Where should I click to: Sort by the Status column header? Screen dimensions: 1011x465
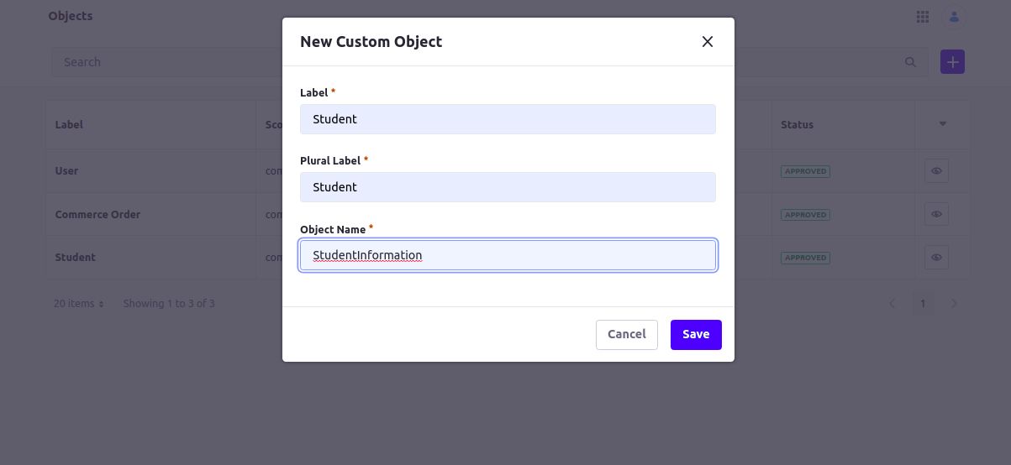click(x=797, y=124)
